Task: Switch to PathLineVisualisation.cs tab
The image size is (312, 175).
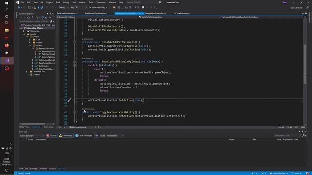Action: (x=67, y=13)
